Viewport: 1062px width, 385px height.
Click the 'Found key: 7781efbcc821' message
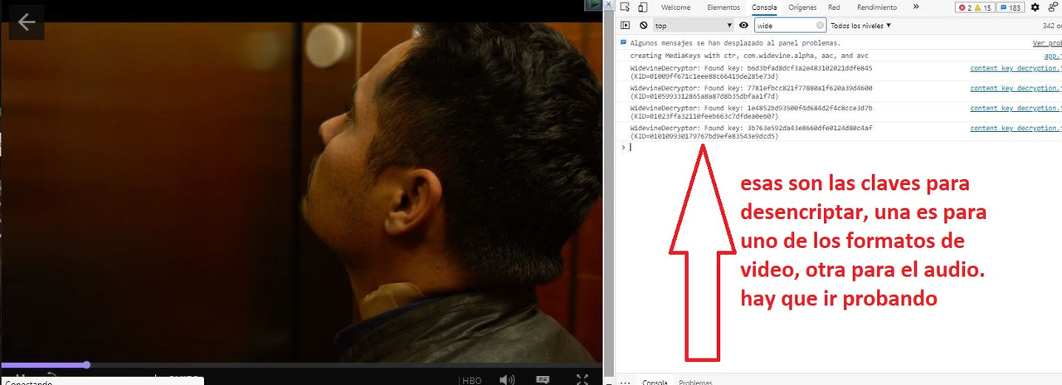click(751, 91)
